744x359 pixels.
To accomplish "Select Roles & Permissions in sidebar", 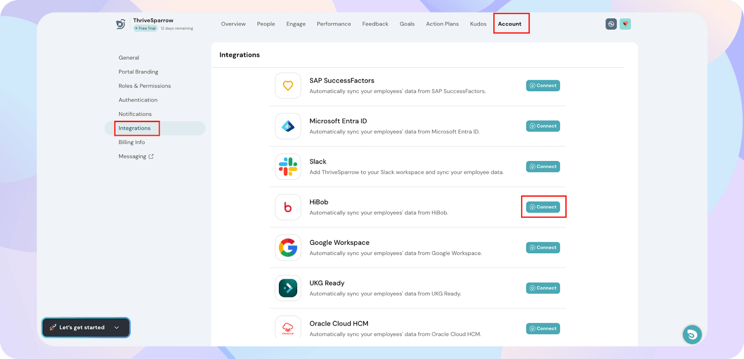I will (145, 86).
